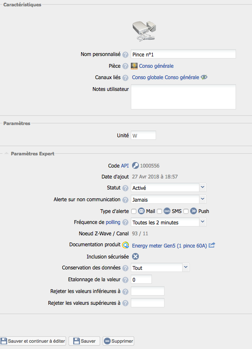252x349 pixels.
Task: Check the Push alert checkbox
Action: point(186,211)
